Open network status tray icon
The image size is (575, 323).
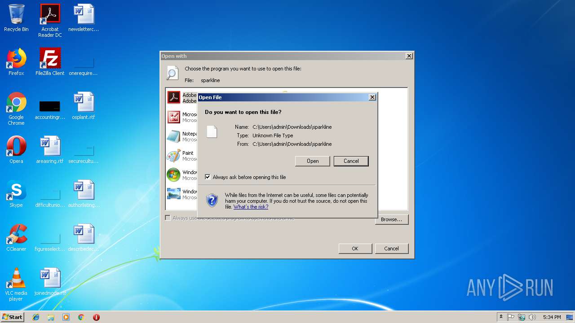[x=522, y=317]
